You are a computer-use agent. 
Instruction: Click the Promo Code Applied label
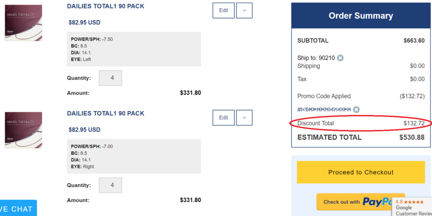click(x=324, y=96)
